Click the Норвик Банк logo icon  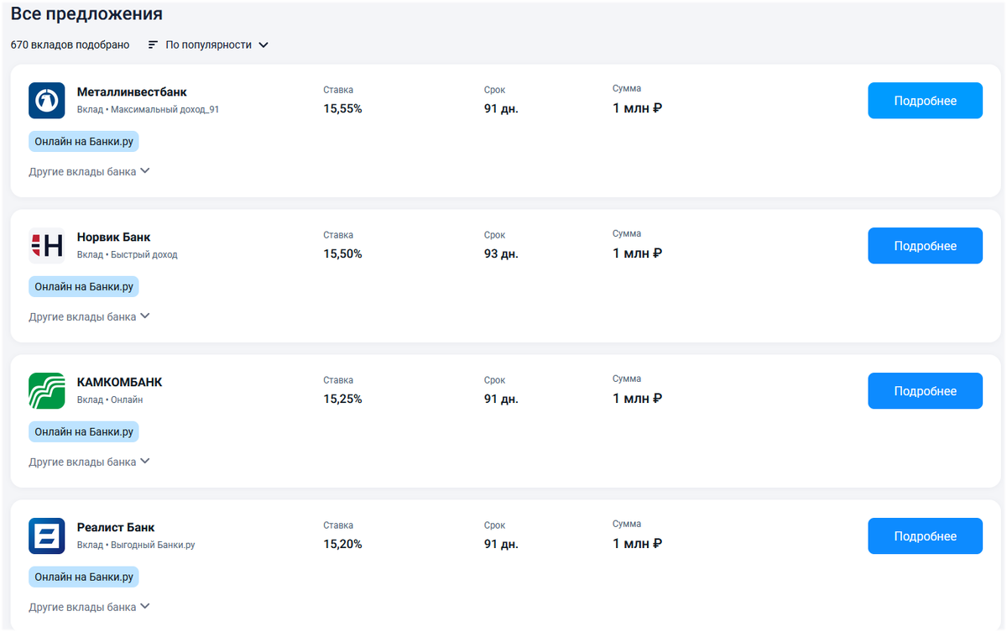pyautogui.click(x=47, y=246)
